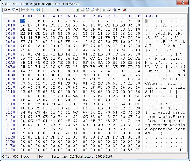Click the window resize grip in the corner
The image size is (190, 161).
click(x=187, y=157)
